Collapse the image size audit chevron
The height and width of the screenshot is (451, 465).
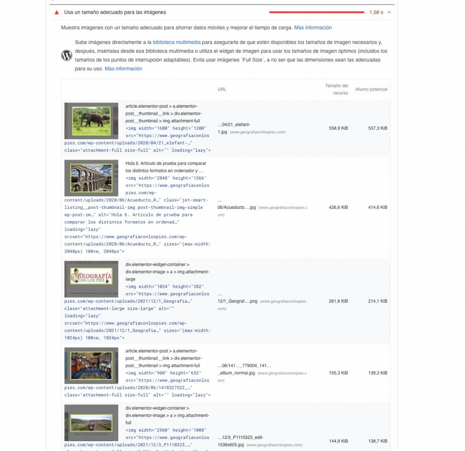tap(389, 13)
